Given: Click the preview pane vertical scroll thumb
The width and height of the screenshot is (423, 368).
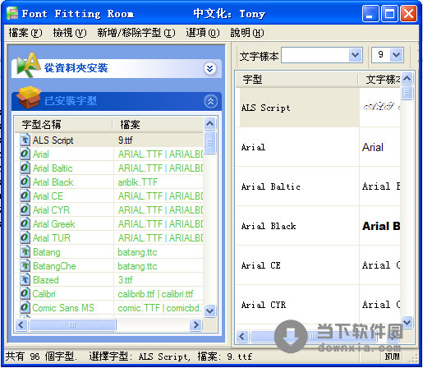Looking at the screenshot, I should (407, 93).
